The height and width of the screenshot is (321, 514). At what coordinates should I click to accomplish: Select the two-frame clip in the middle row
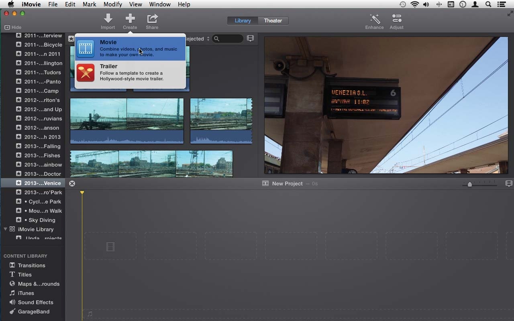pos(127,121)
